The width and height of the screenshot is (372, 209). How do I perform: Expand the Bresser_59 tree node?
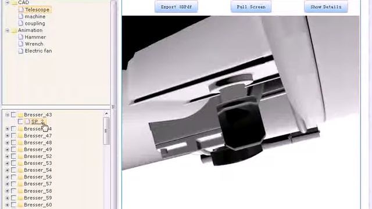[x=8, y=198]
